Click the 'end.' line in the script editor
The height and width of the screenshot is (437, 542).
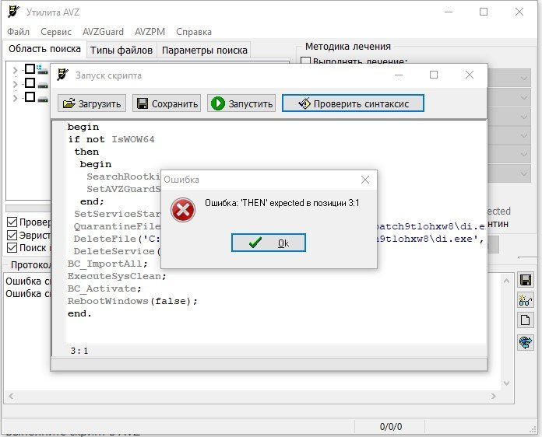[79, 313]
